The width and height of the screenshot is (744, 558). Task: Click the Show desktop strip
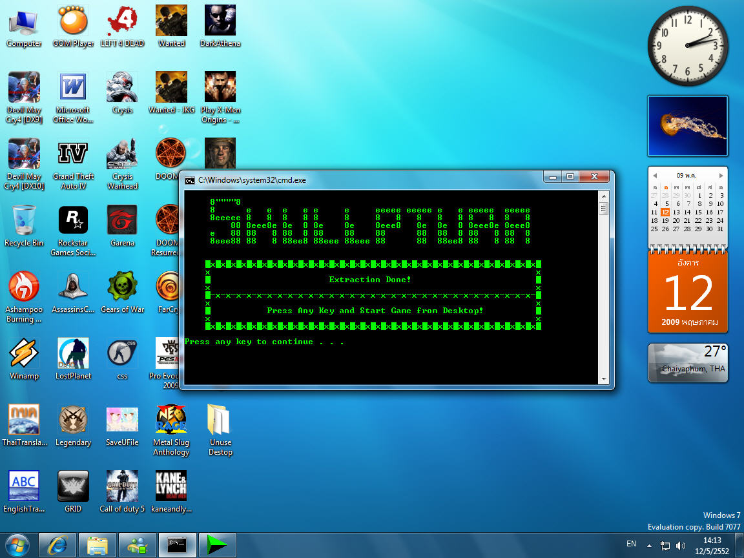pos(739,545)
